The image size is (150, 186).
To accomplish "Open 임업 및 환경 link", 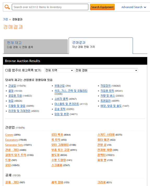I will [x=62, y=114].
